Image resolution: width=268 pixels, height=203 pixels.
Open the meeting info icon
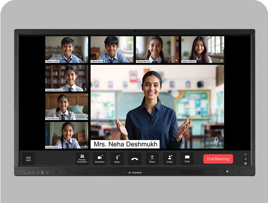click(245, 154)
